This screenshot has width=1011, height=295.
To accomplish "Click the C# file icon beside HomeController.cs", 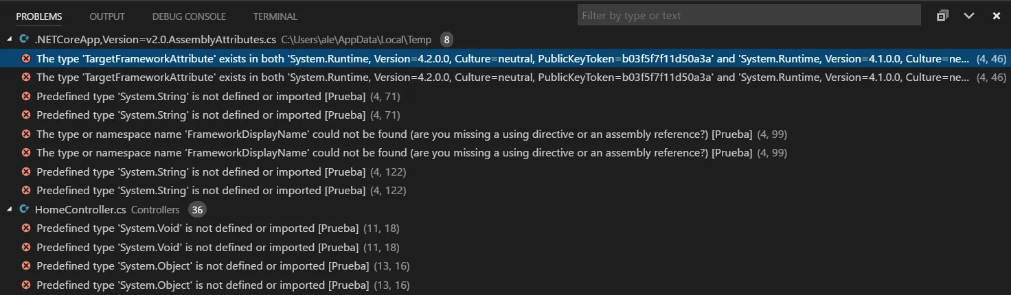I will point(25,209).
